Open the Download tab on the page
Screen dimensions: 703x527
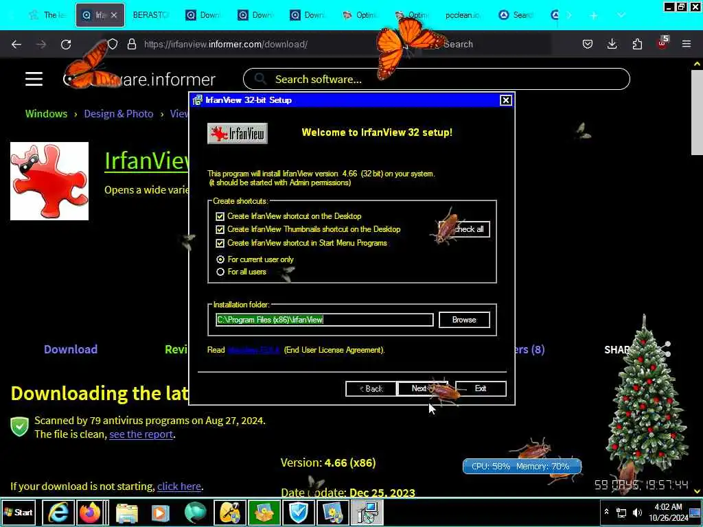71,349
